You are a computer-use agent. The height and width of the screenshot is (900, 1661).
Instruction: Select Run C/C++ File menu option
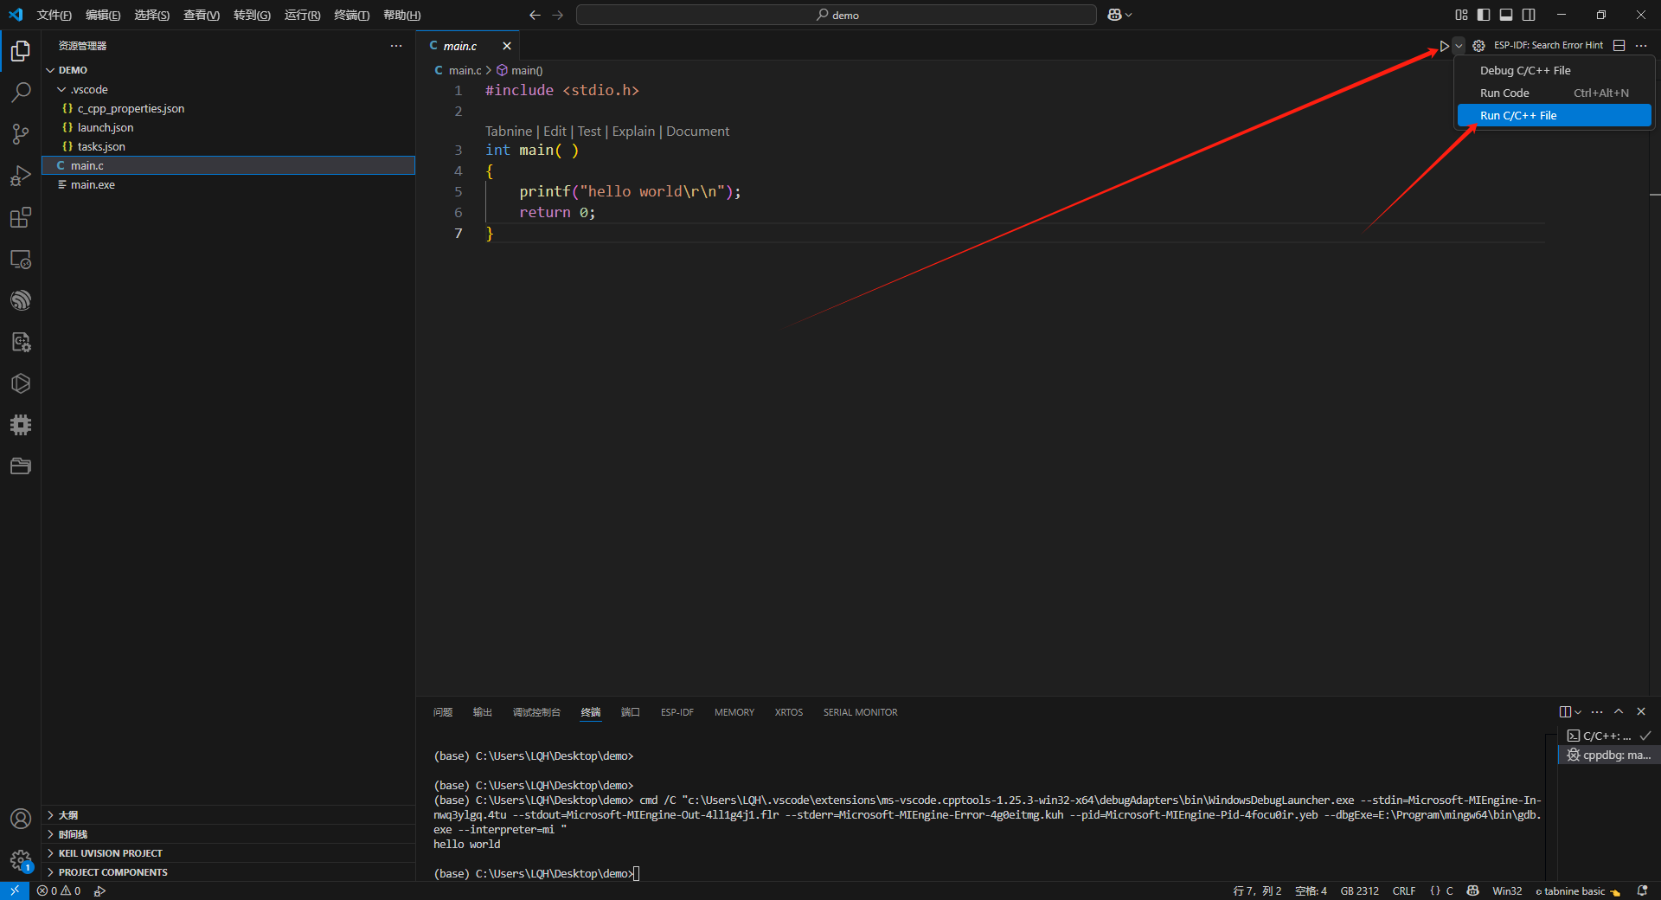(x=1518, y=116)
